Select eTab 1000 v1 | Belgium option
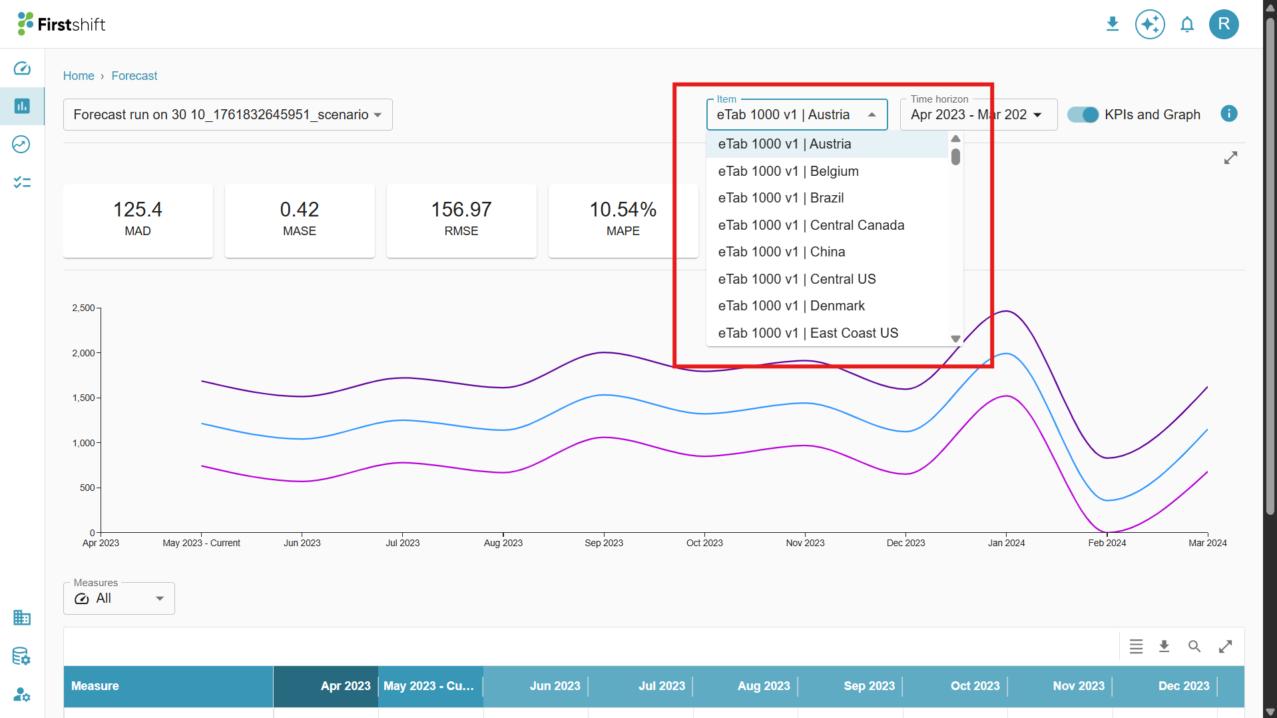1277x718 pixels. pos(827,171)
